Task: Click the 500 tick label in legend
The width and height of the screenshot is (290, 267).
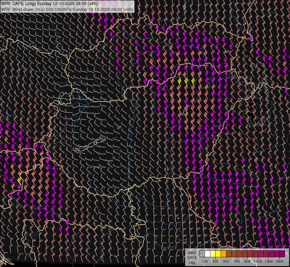Action: (x=226, y=261)
